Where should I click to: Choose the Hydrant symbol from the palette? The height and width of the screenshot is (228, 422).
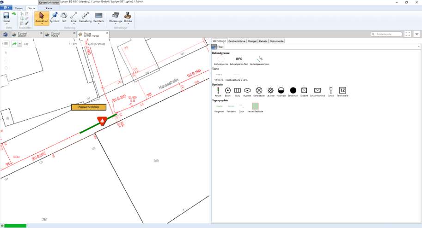click(247, 91)
